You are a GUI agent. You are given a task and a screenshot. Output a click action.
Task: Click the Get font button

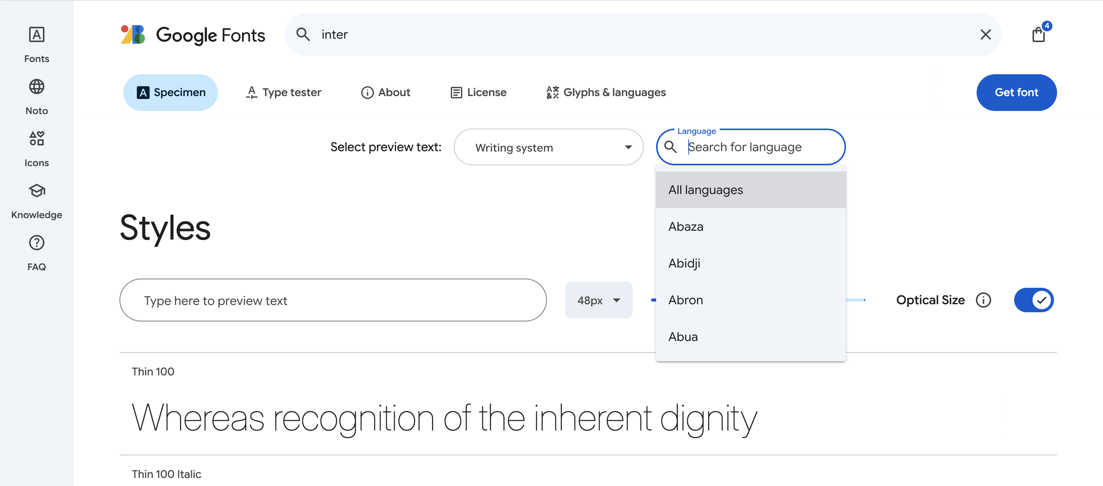pos(1016,92)
